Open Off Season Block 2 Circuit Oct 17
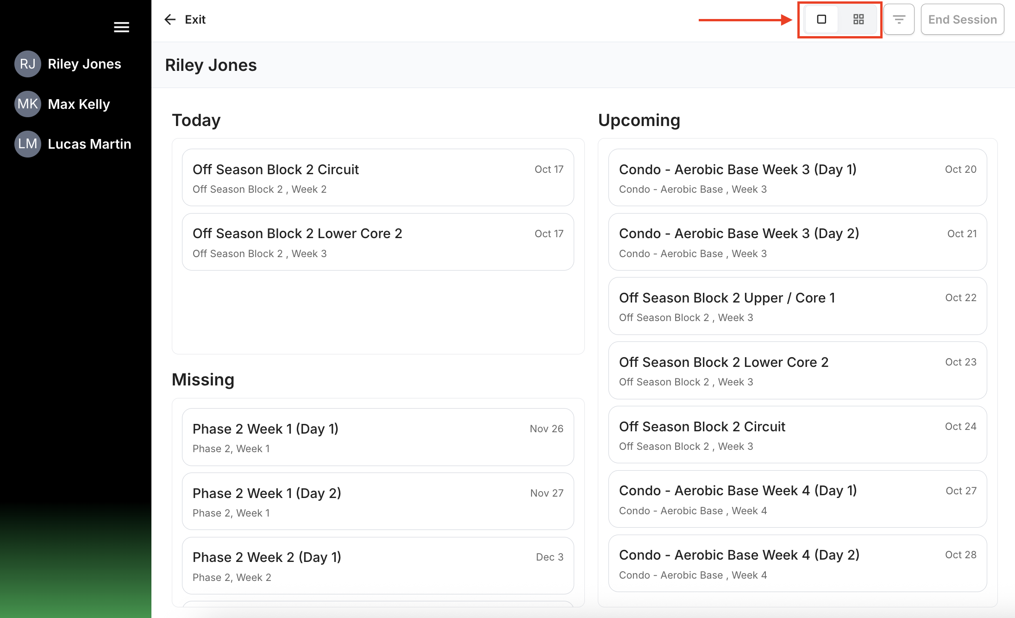 coord(378,177)
